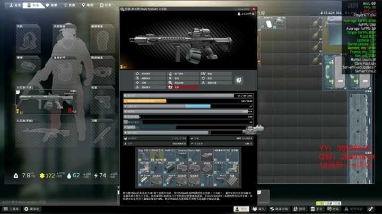Click the empty ammo chamber slot
Screen dimensions: 382x214
(x=233, y=181)
